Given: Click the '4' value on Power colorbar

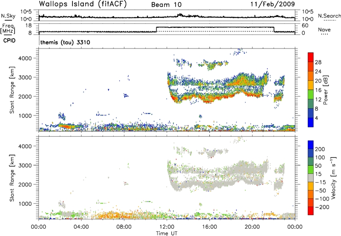Looking at the screenshot, I should point(316,118).
